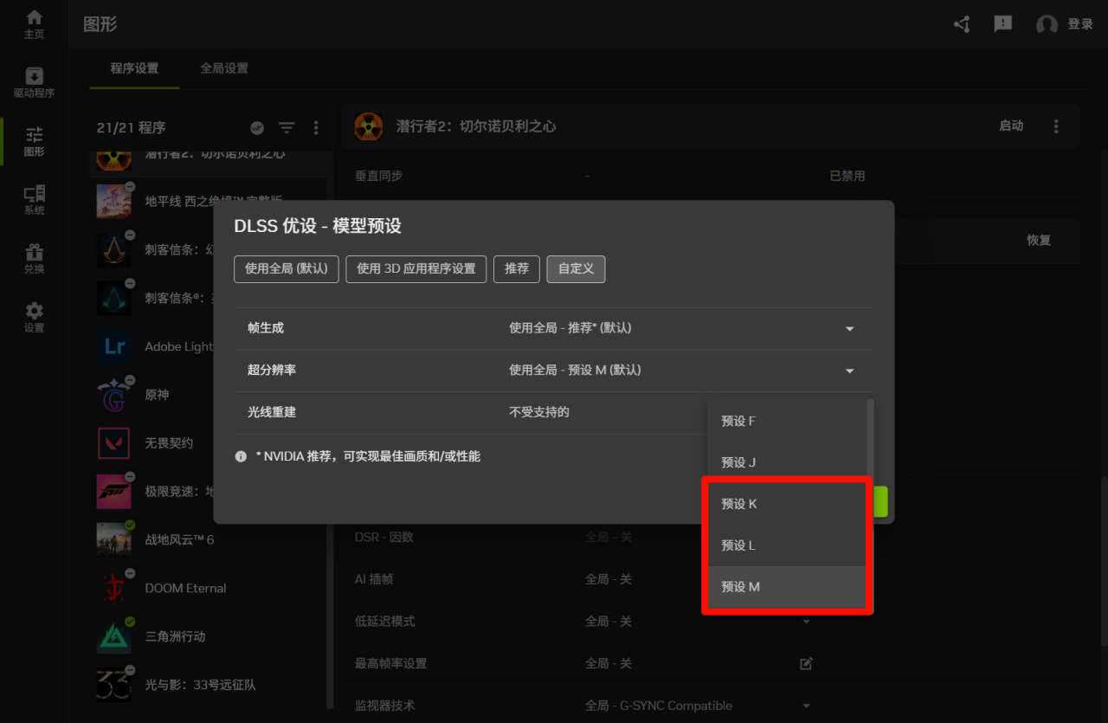Click the 全局 - G-SYNC Compatible value
1108x723 pixels.
659,706
